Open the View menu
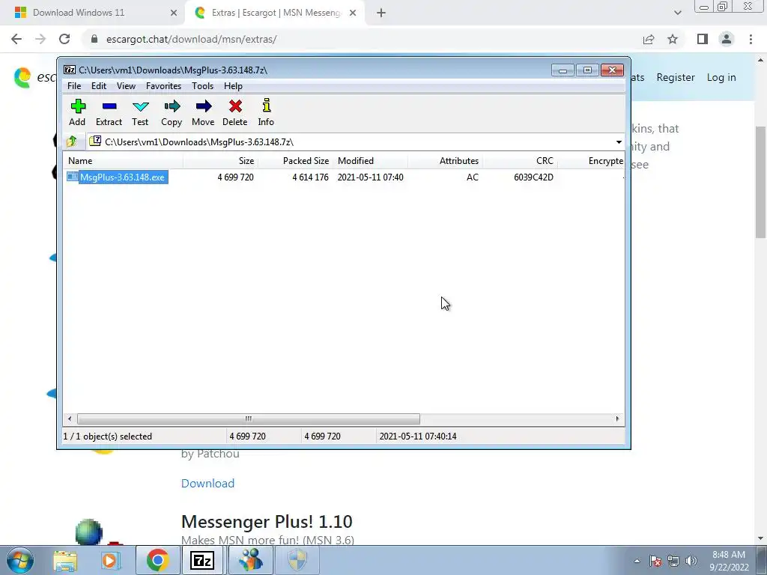Image resolution: width=767 pixels, height=575 pixels. pos(126,86)
